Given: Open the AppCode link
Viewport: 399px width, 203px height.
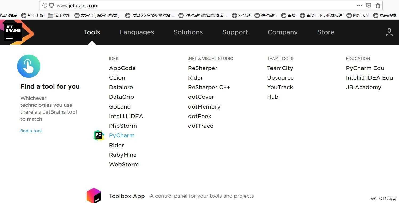Looking at the screenshot, I should [x=122, y=68].
